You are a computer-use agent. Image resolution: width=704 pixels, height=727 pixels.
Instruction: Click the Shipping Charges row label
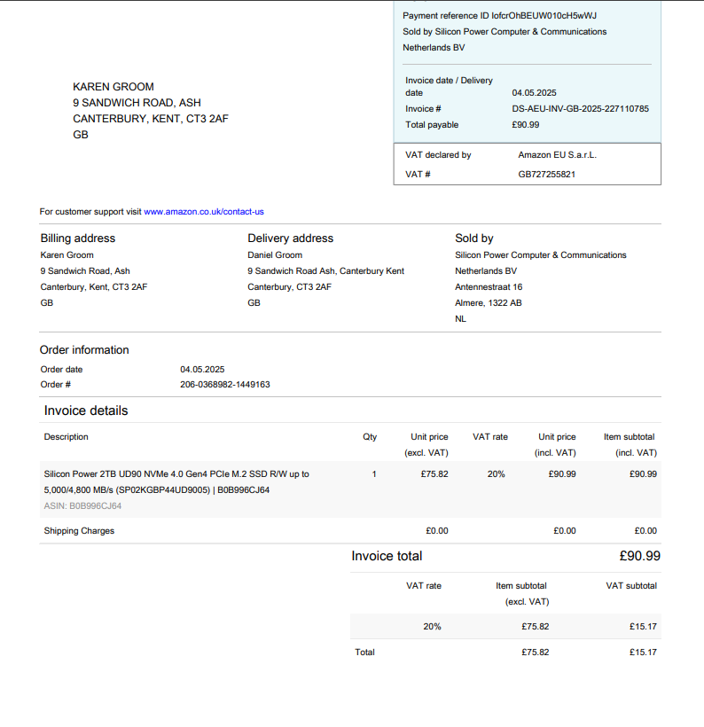click(79, 531)
